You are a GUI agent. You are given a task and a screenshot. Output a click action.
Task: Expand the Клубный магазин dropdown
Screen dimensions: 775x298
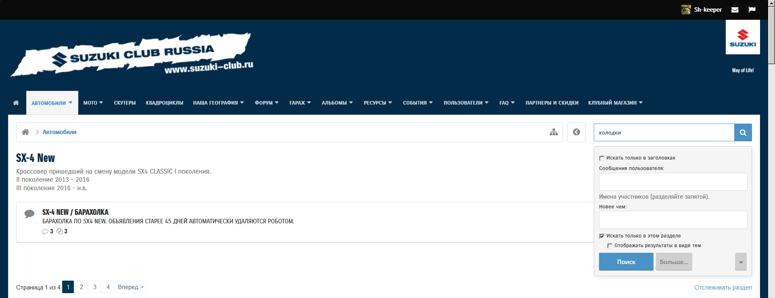click(x=641, y=103)
